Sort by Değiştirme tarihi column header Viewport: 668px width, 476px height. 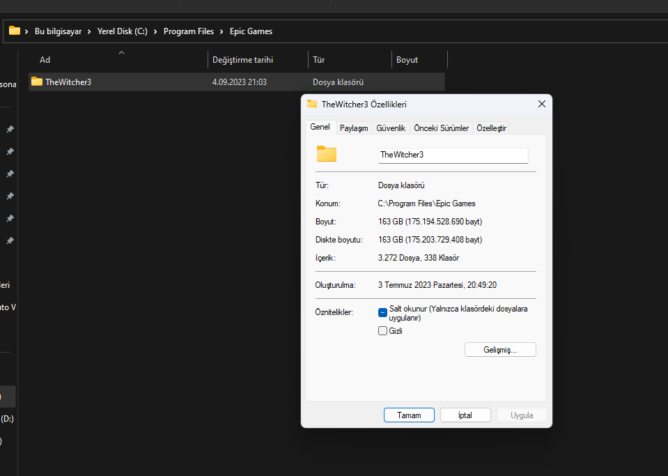click(x=258, y=60)
